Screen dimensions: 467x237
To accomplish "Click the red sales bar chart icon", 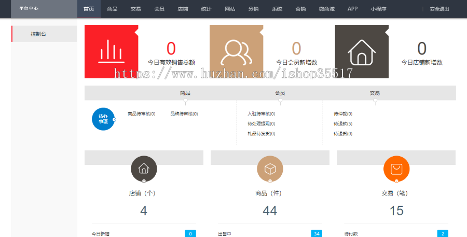I will click(112, 51).
